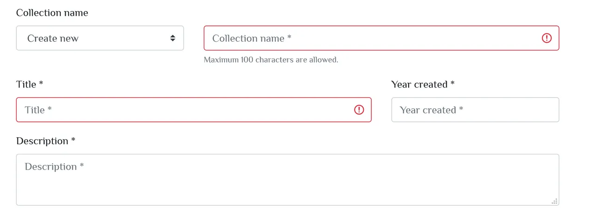Click the 'Collection name' heading label
This screenshot has height=215, width=594.
pyautogui.click(x=52, y=13)
